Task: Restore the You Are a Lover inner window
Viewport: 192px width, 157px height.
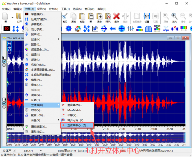Action: click(x=178, y=38)
